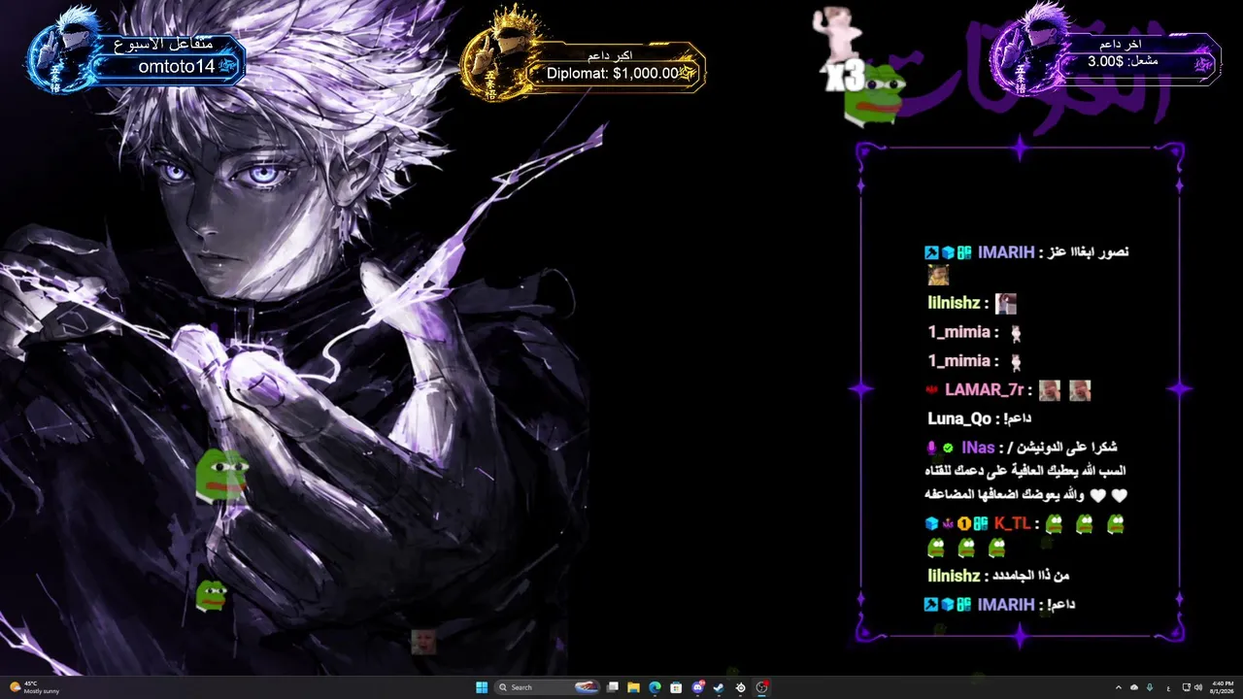Click 'Mostly sunny' weather text on taskbar
Screen dimensions: 1243x699
coord(42,691)
